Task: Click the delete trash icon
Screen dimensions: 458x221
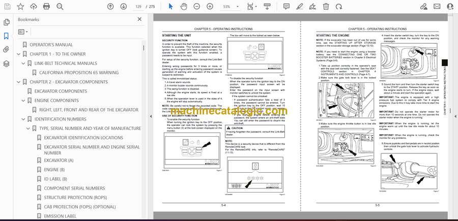Action: [326, 7]
